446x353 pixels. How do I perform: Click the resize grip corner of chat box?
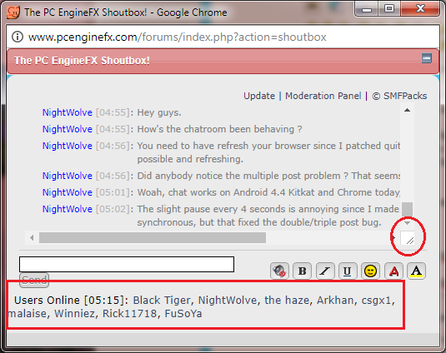coord(408,238)
